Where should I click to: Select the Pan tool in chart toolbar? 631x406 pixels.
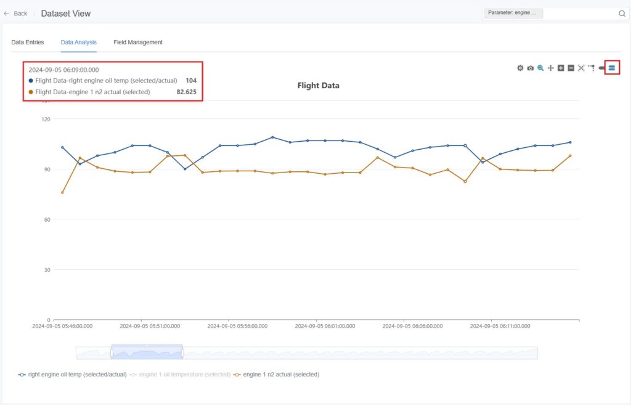pyautogui.click(x=550, y=68)
